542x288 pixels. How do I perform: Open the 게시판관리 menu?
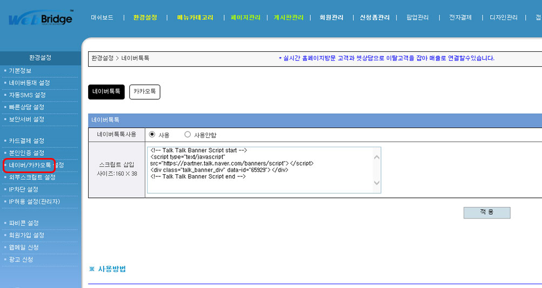point(289,17)
